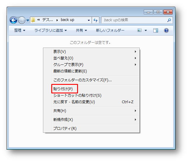Choose このフォルダーのカスタマイズ(F)...
188x162 pixels.
coord(96,80)
